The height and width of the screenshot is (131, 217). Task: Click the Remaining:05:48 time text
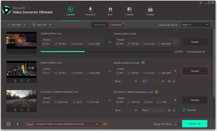click(196, 52)
